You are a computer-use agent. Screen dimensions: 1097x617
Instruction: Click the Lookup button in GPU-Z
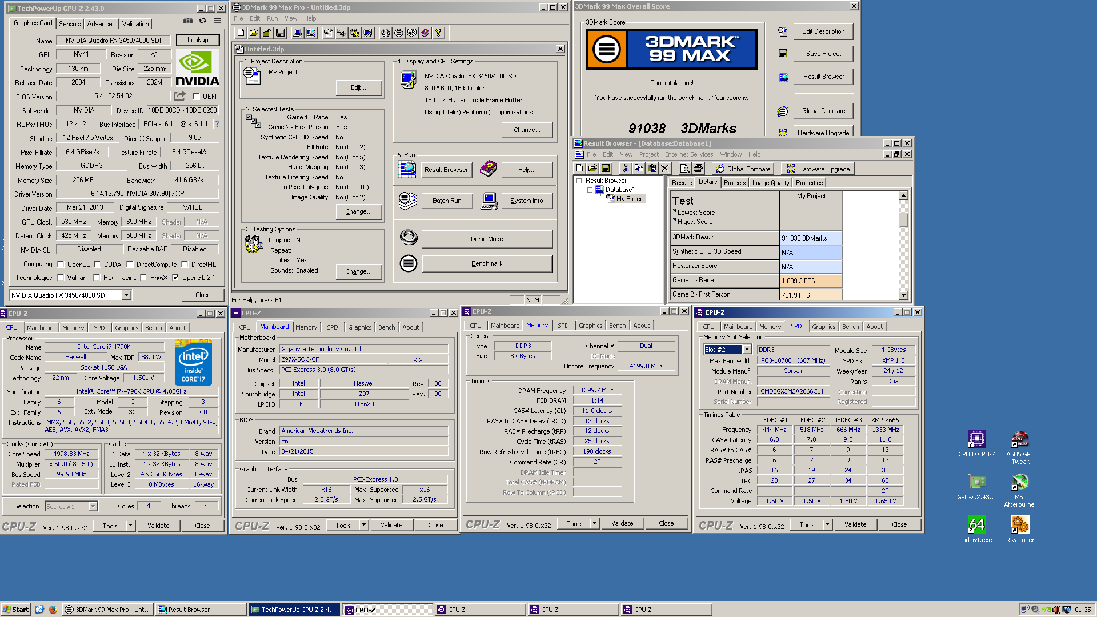198,40
